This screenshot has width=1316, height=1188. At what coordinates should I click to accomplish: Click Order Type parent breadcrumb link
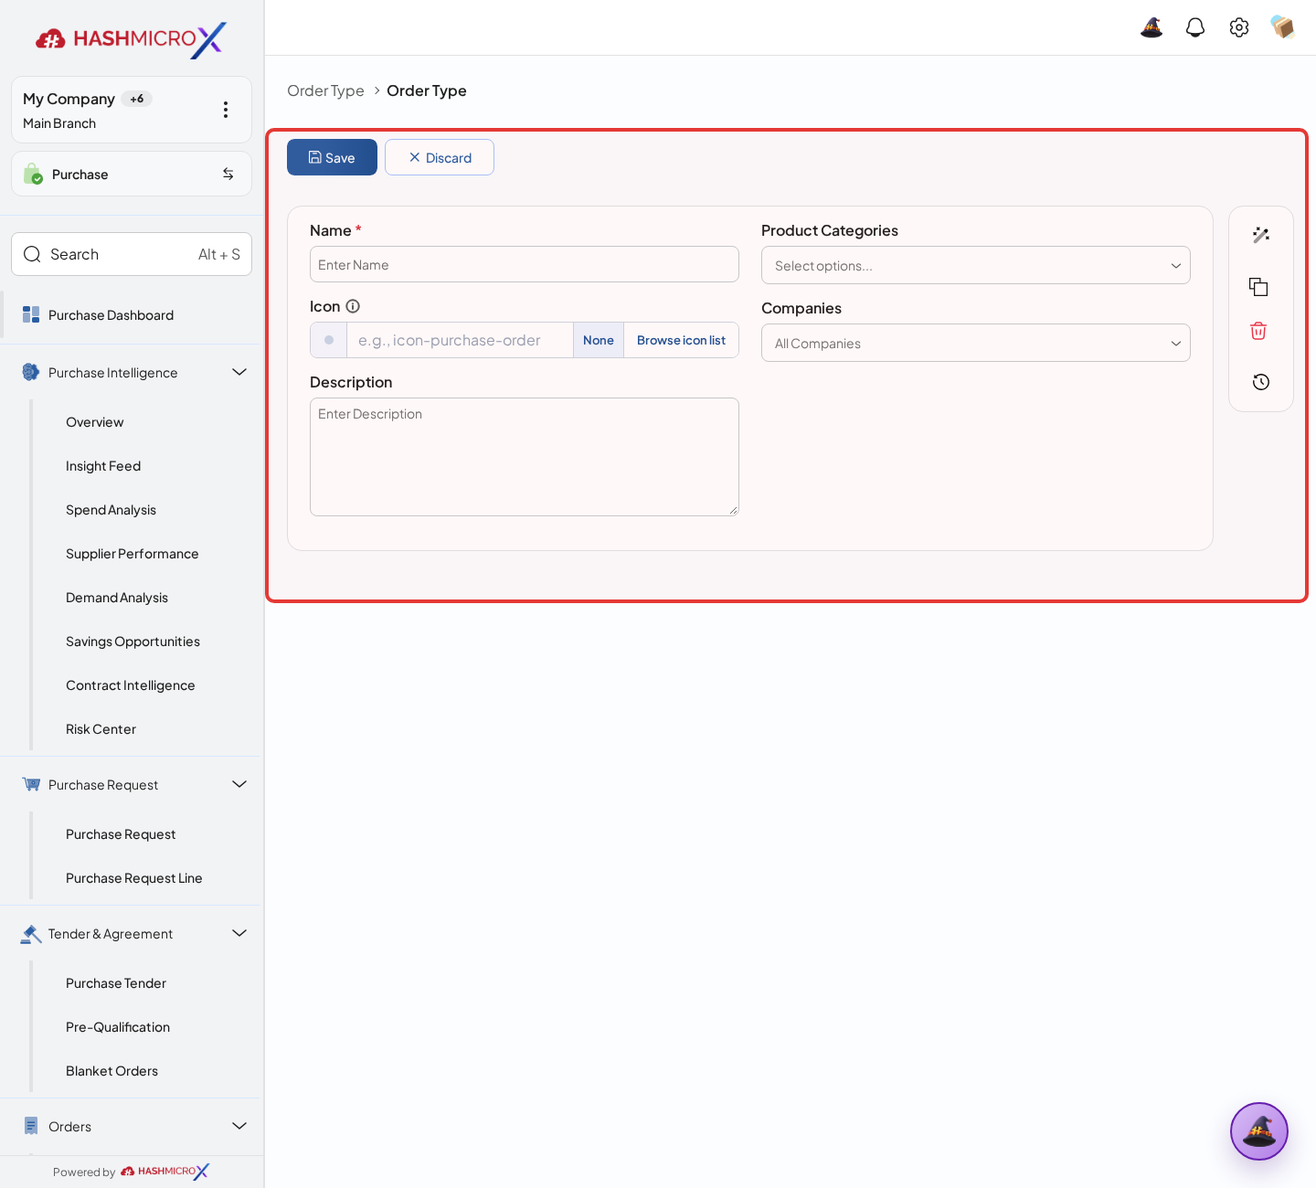[325, 90]
